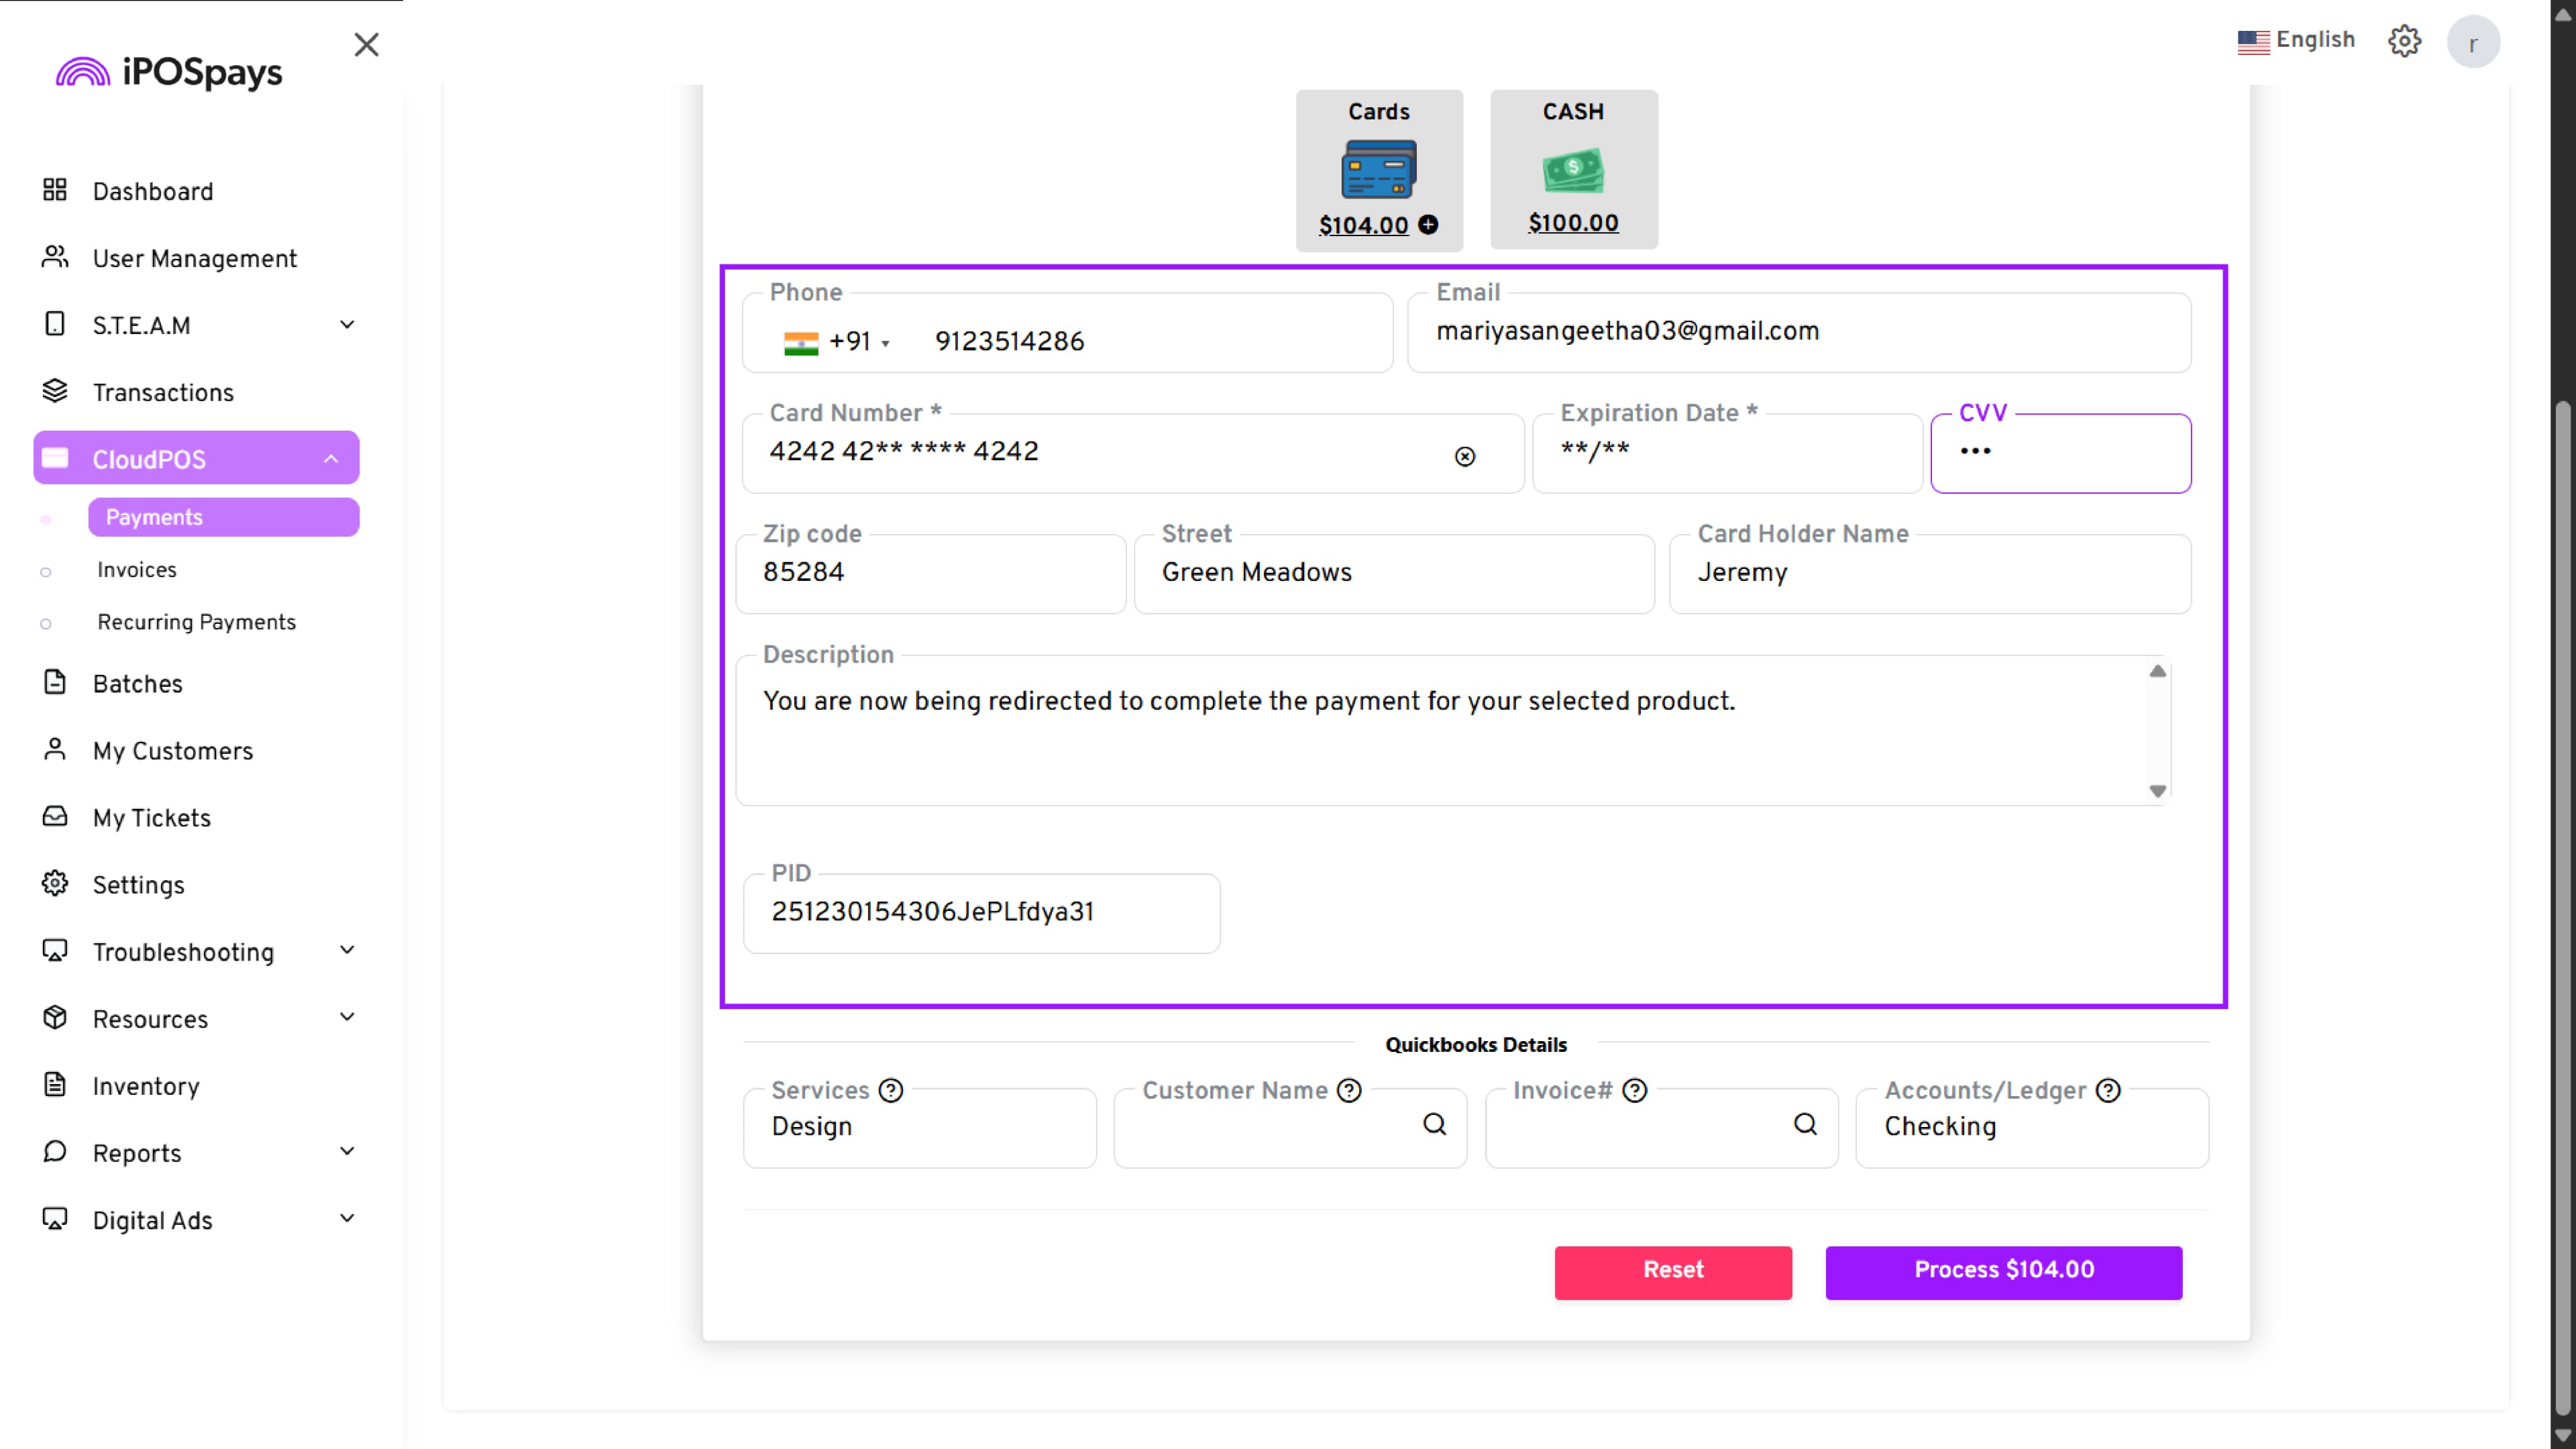The image size is (2576, 1449).
Task: Open Invoices under CloudPOS
Action: click(137, 570)
